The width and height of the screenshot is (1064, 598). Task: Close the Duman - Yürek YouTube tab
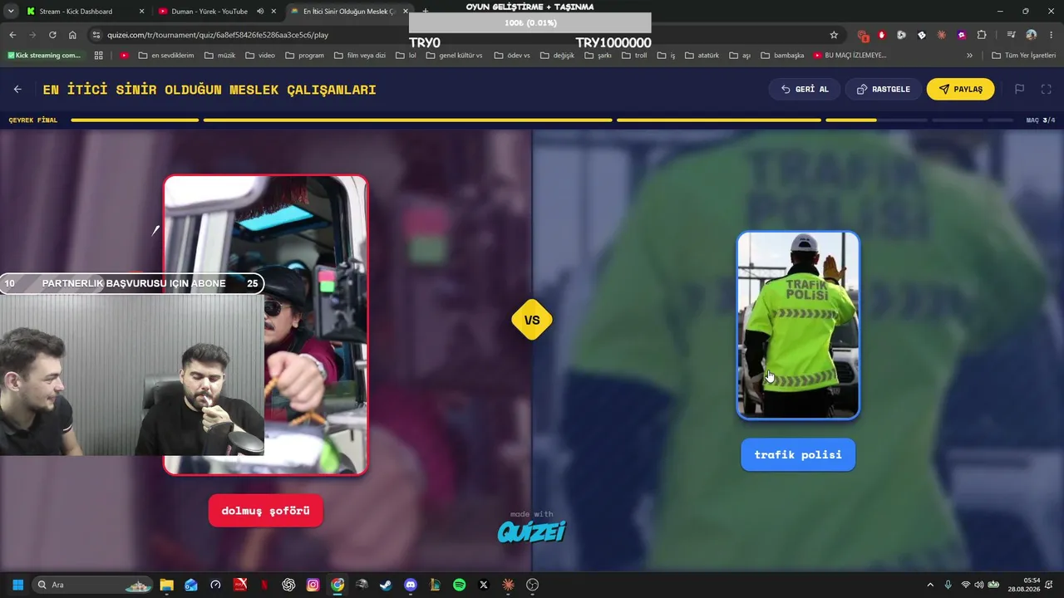(273, 12)
